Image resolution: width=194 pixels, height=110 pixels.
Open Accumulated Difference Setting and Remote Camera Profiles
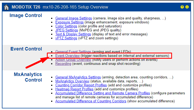(102, 93)
